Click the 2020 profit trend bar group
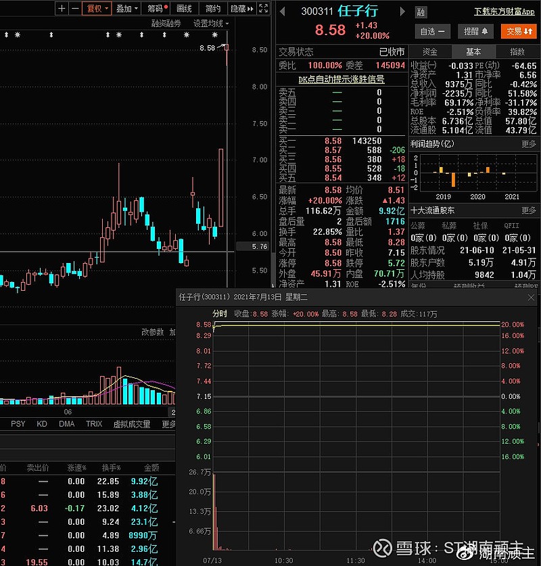Screen dimensions: 541x566 [479, 172]
